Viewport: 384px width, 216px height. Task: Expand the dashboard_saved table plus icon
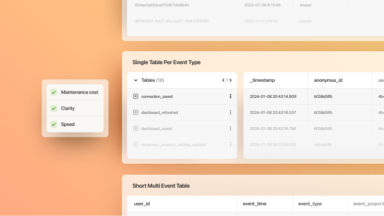coord(135,128)
